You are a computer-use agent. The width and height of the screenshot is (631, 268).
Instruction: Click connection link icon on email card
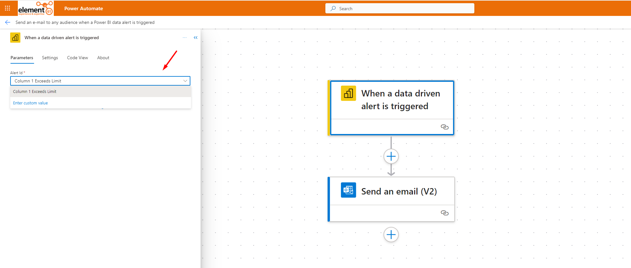pos(444,213)
